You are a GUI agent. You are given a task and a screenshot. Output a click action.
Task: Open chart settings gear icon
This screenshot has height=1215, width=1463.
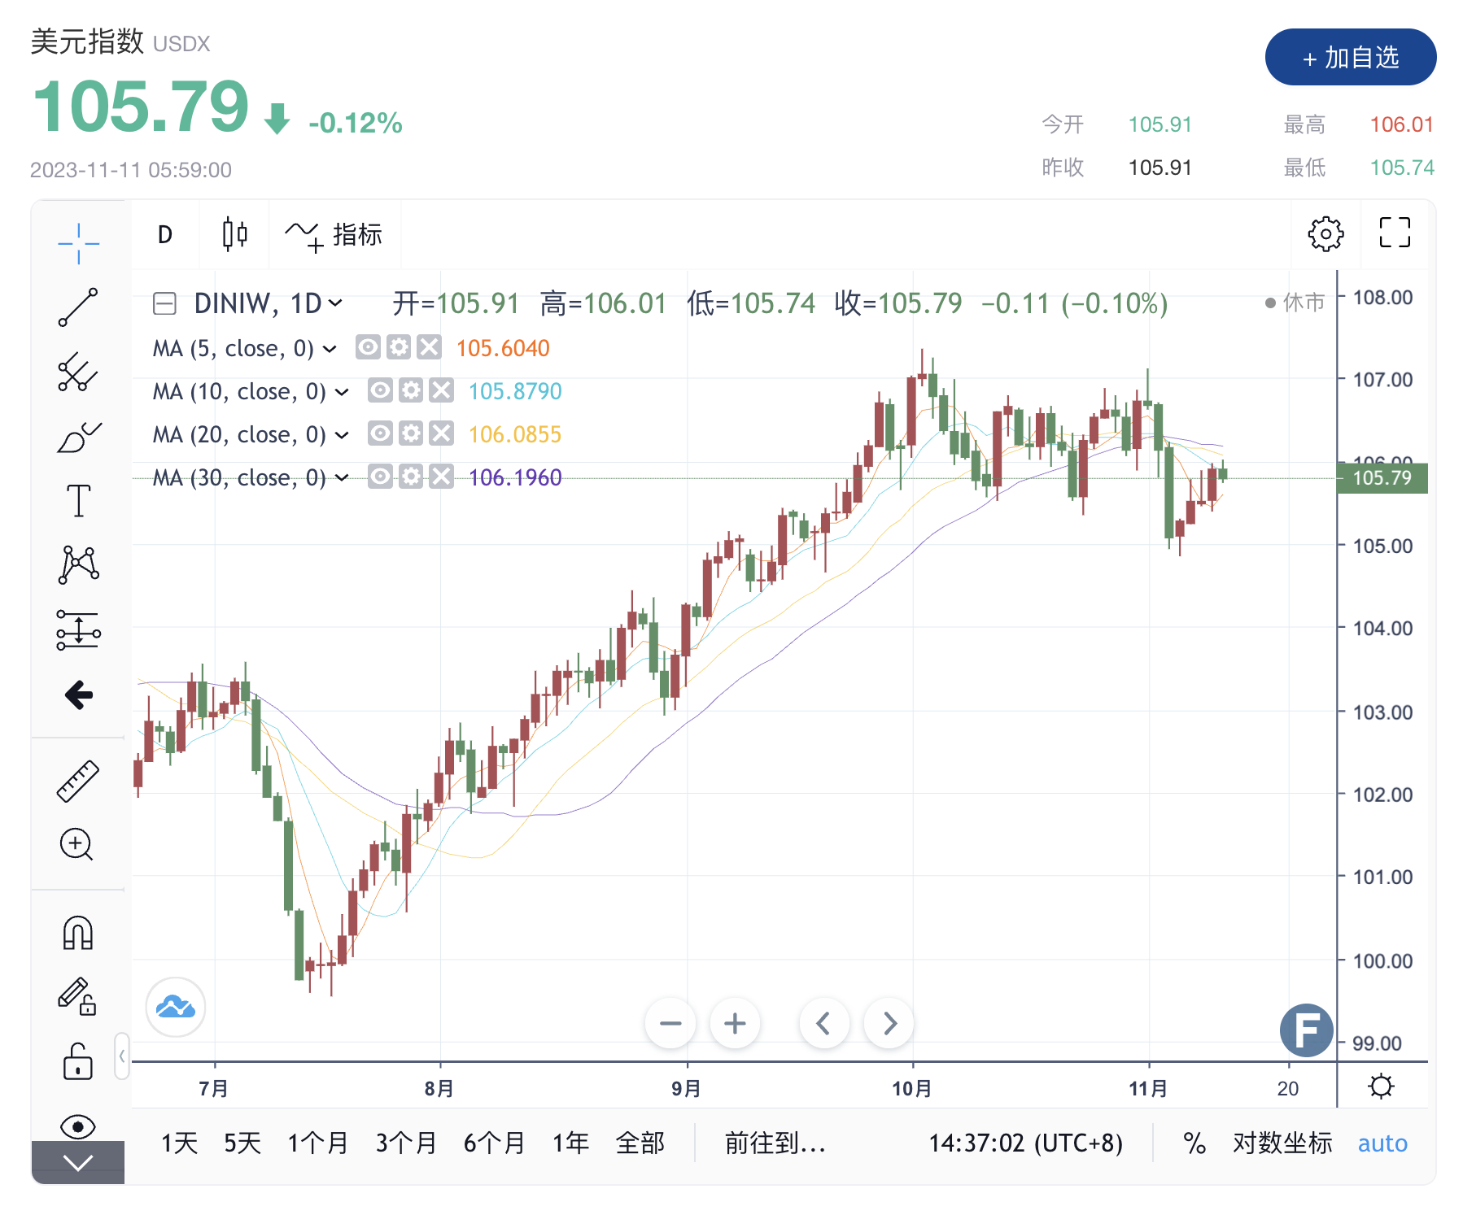pyautogui.click(x=1325, y=234)
